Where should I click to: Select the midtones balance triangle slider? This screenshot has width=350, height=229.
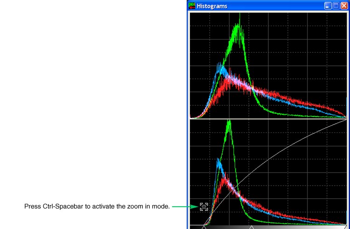click(x=252, y=227)
